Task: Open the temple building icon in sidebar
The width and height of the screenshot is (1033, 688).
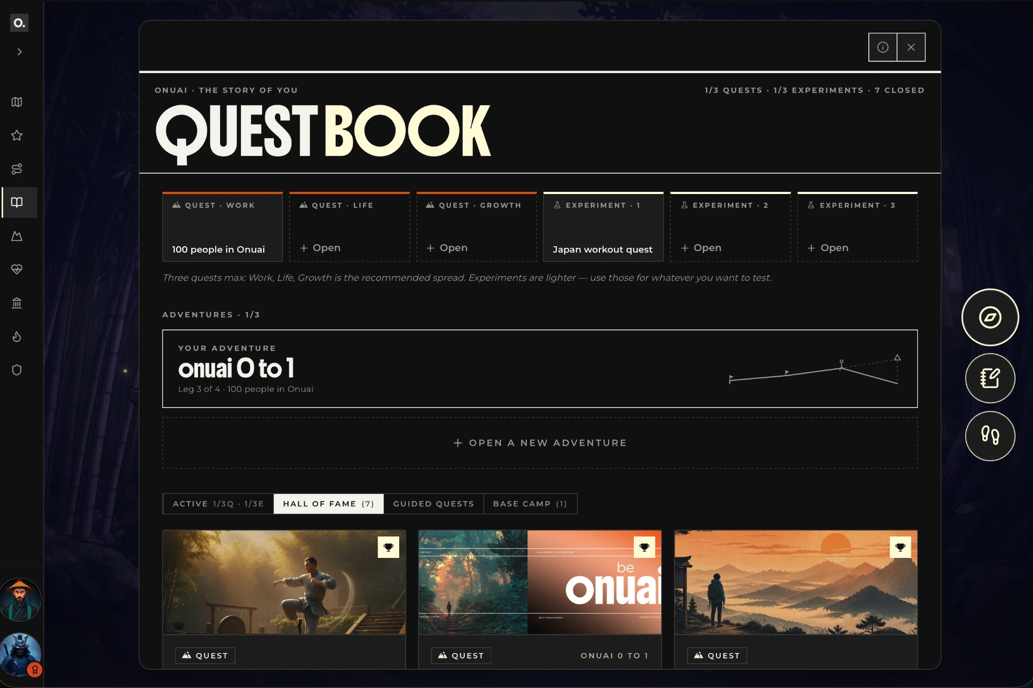Action: [x=17, y=303]
